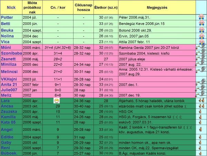
Task: Click the baby icon in Vica's row
Action: pos(201,42)
